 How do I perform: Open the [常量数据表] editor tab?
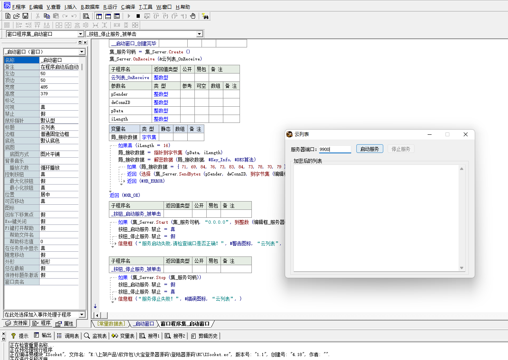[111, 324]
